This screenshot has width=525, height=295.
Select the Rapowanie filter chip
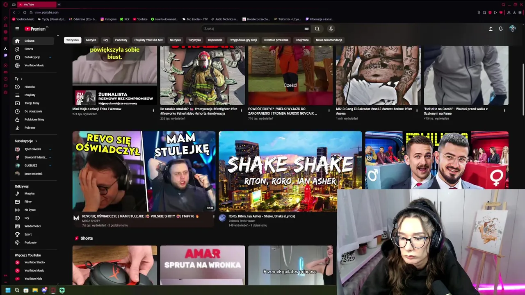coord(215,40)
